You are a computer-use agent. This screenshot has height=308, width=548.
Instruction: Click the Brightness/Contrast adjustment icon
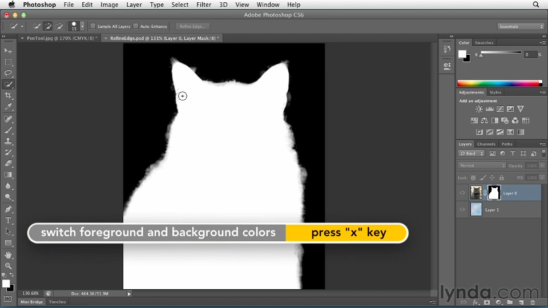479,109
